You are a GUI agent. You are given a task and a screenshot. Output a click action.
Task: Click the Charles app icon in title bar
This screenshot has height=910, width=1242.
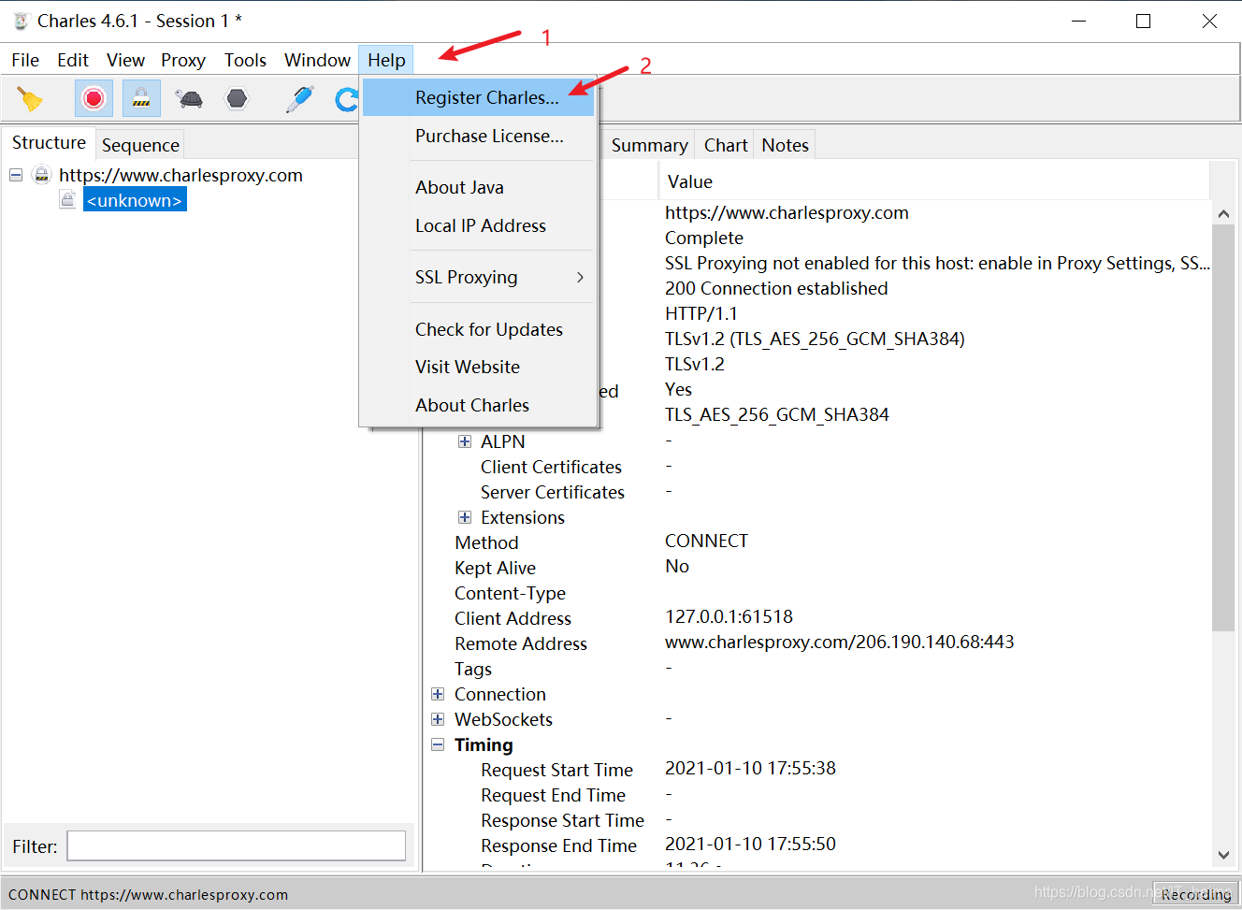pyautogui.click(x=20, y=21)
